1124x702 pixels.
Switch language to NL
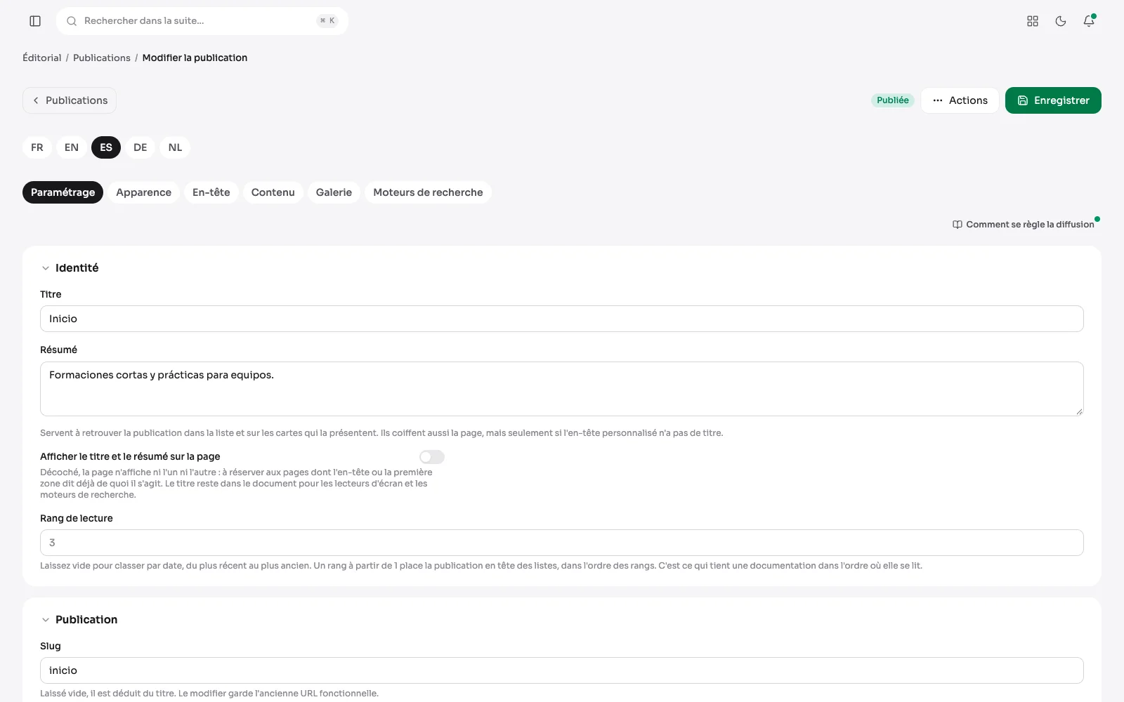175,147
